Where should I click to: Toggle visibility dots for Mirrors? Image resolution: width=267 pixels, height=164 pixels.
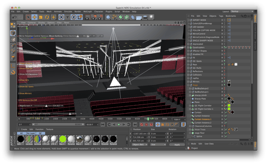[x=224, y=82]
